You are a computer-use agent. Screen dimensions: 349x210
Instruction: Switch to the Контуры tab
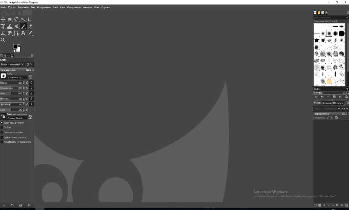point(338,103)
